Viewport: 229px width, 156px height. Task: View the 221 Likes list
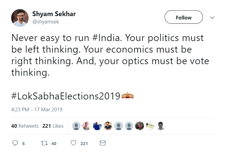pos(53,126)
